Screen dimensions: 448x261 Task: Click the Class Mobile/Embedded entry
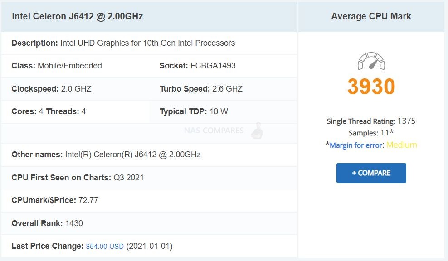pos(57,66)
